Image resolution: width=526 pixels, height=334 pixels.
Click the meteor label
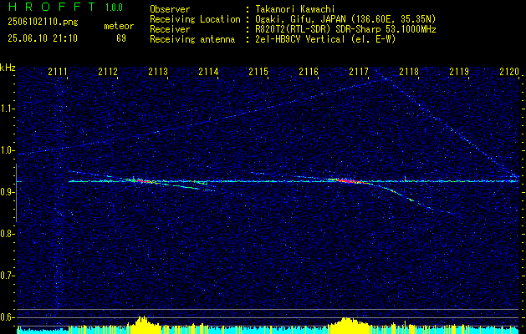[x=119, y=26]
